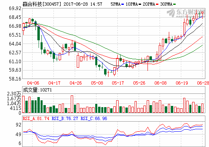209x147 pixels.
Task: Click the 10PMA black legend swatch
Action: click(140, 4)
